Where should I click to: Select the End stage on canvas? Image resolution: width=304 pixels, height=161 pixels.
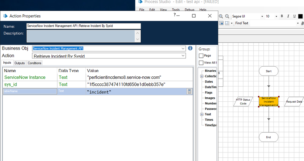(x=269, y=137)
